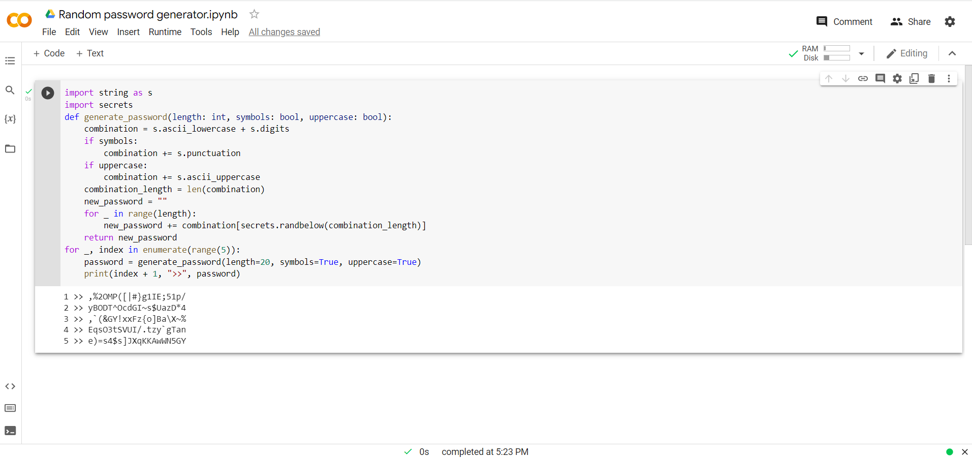Image resolution: width=972 pixels, height=458 pixels.
Task: Open the Runtime menu
Action: point(165,32)
